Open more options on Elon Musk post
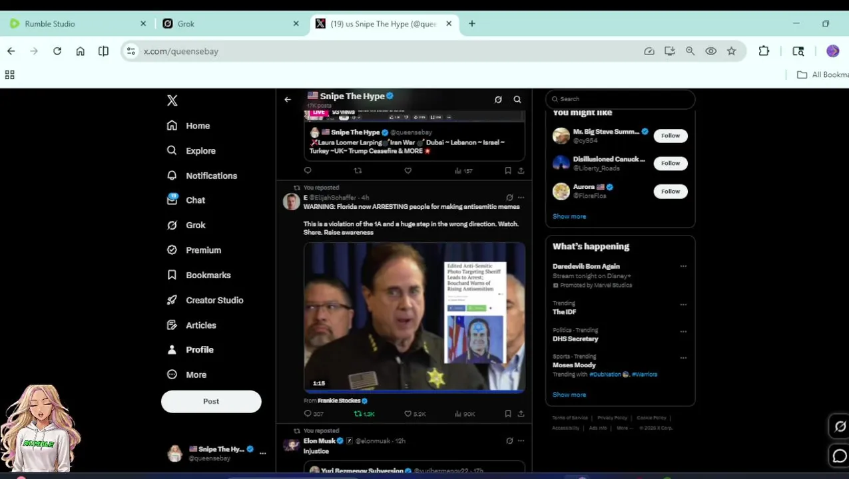Screen dimensions: 849x479 pos(521,440)
